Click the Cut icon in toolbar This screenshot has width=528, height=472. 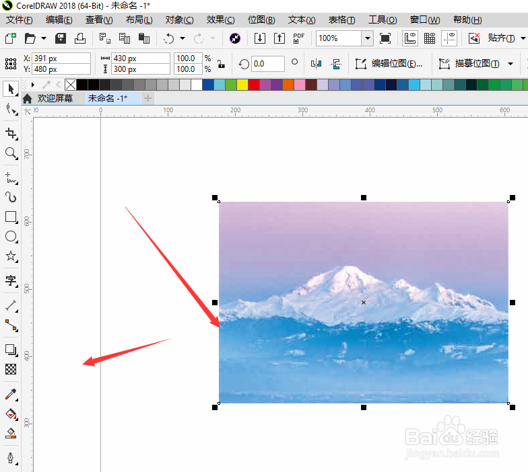click(105, 38)
